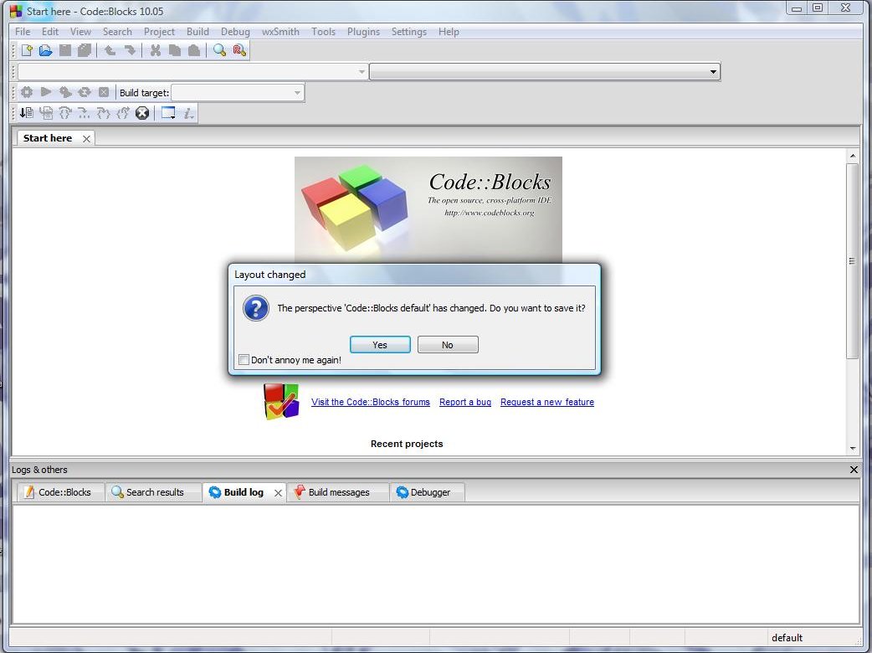
Task: Open the Plugins menu
Action: pyautogui.click(x=363, y=32)
